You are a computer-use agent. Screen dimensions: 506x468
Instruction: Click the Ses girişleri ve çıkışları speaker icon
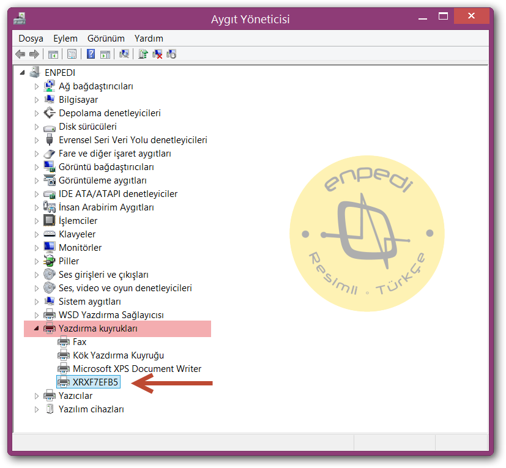[49, 274]
